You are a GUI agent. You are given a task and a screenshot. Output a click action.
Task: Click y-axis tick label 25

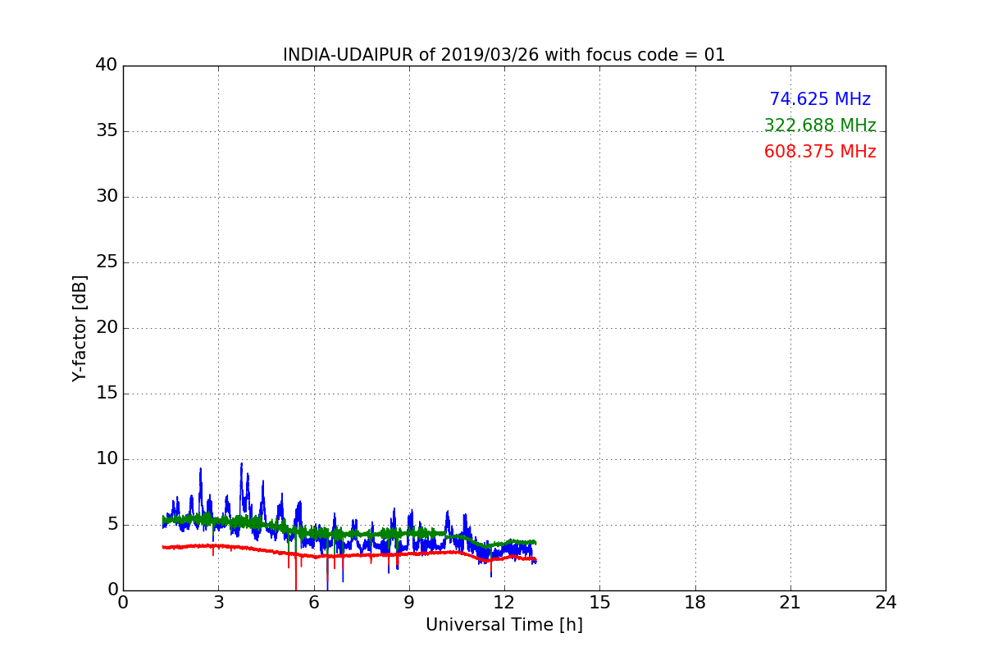point(107,262)
